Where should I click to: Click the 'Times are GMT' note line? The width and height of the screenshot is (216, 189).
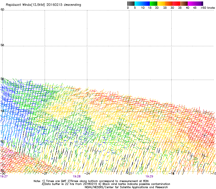(91, 181)
